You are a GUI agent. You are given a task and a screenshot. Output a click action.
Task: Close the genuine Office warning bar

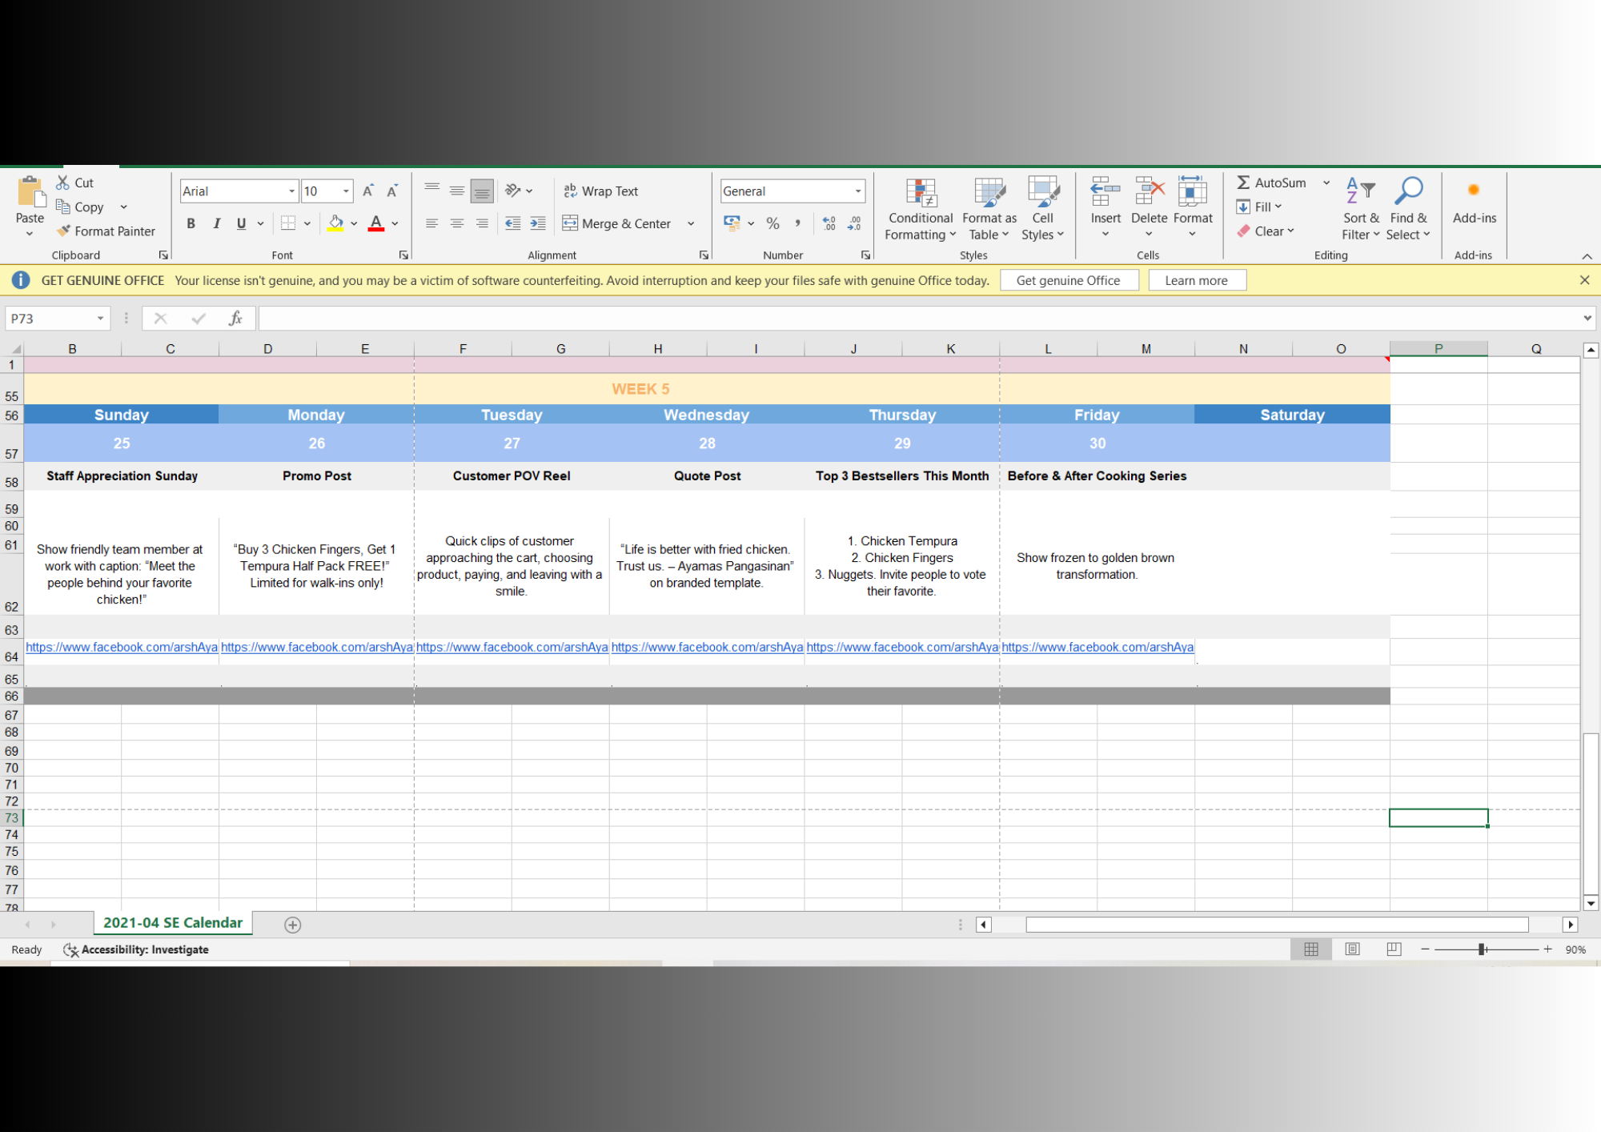[x=1584, y=280]
